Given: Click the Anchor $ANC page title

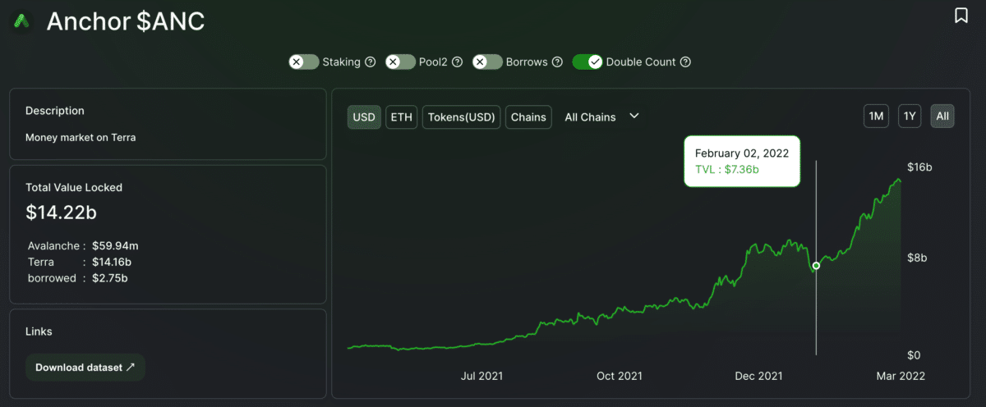Looking at the screenshot, I should (x=126, y=21).
